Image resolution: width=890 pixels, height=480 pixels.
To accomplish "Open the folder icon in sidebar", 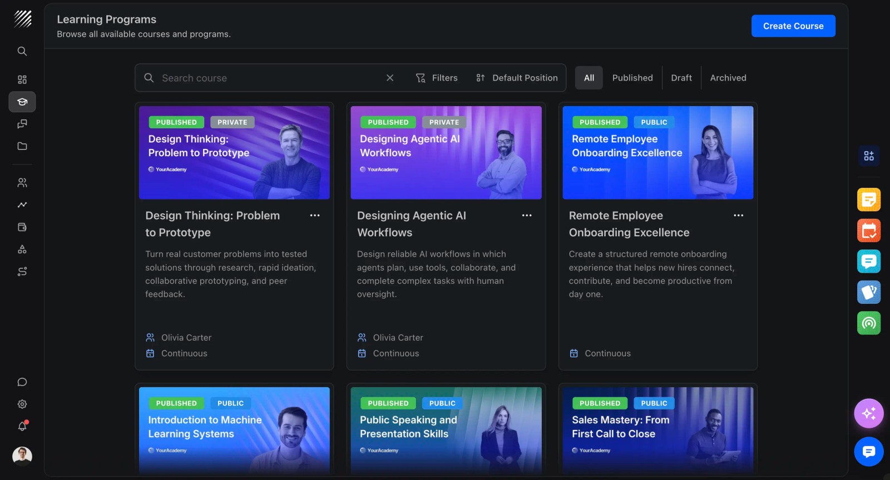I will (22, 146).
